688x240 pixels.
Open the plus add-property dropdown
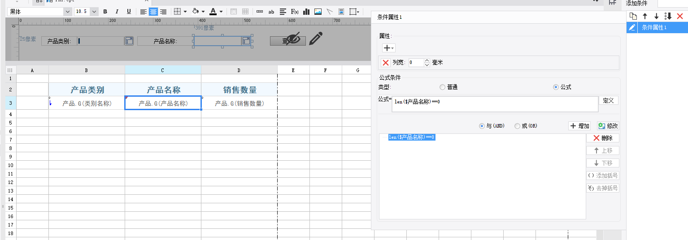[x=388, y=48]
